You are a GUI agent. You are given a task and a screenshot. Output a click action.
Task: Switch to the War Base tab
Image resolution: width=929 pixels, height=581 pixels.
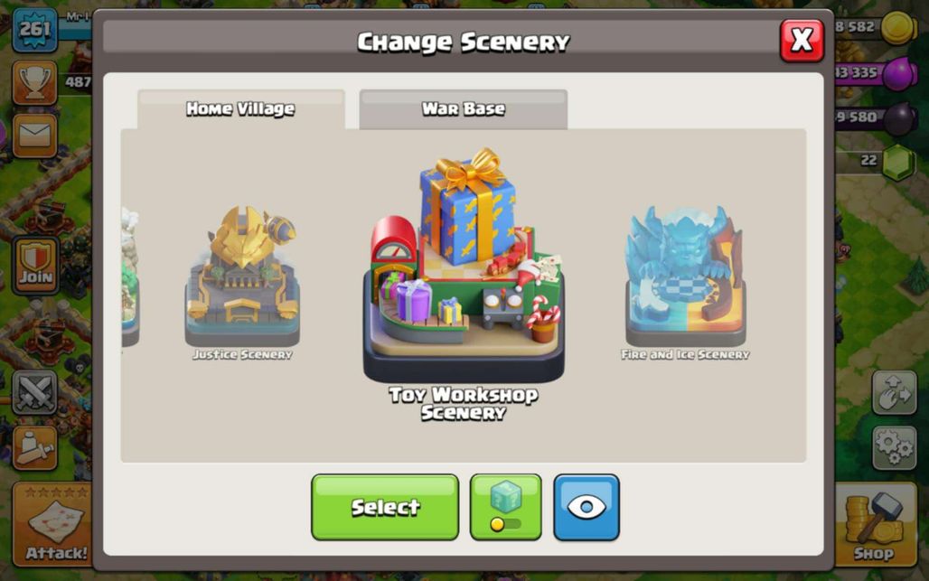click(464, 109)
